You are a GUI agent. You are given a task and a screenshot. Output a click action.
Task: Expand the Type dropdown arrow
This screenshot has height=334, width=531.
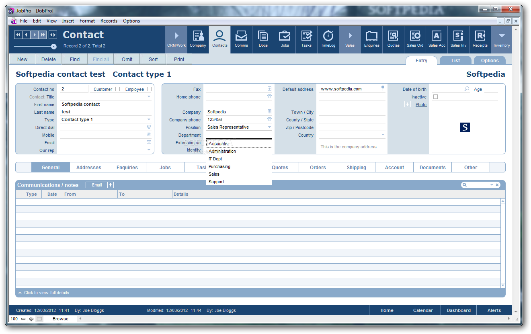pyautogui.click(x=149, y=120)
